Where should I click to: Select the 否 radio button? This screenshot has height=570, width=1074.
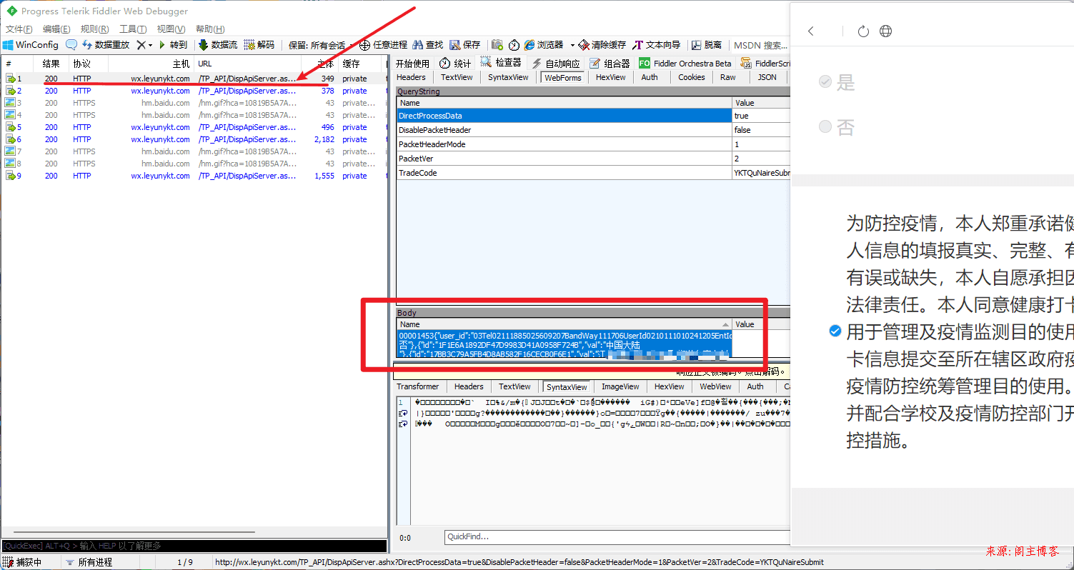click(825, 127)
